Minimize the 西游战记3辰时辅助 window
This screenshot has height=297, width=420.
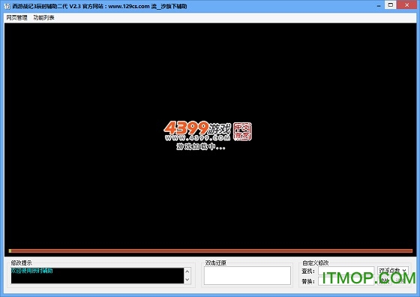(379, 5)
